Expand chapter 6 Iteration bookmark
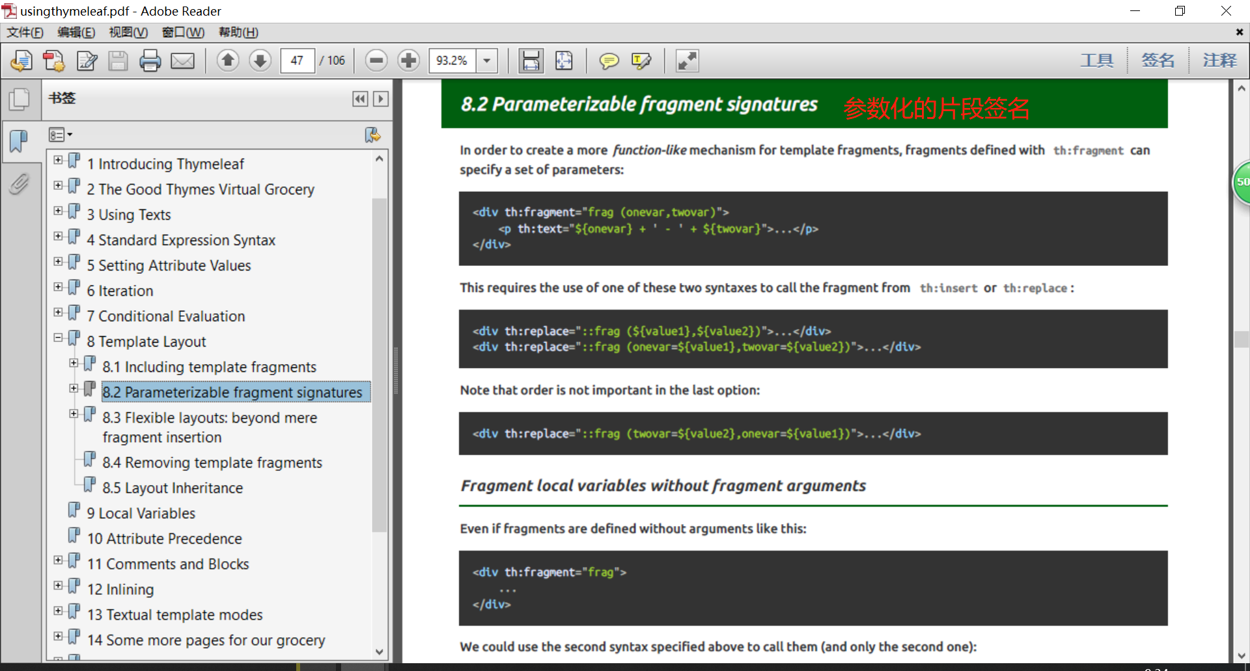 pos(58,287)
